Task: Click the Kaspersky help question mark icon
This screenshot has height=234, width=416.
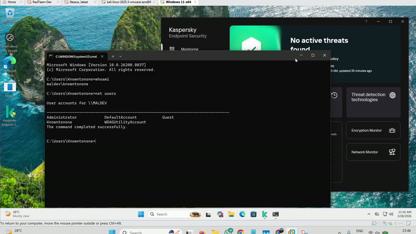Action: point(366,21)
